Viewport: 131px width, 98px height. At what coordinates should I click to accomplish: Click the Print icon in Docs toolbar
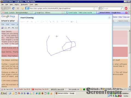coord(6,28)
